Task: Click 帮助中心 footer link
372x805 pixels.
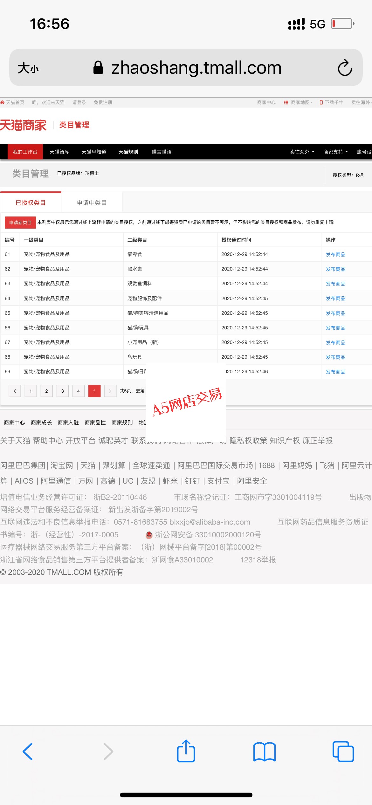Action: (48, 440)
